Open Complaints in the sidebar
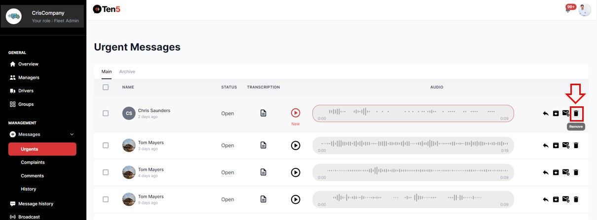Image resolution: width=597 pixels, height=220 pixels. [x=33, y=162]
